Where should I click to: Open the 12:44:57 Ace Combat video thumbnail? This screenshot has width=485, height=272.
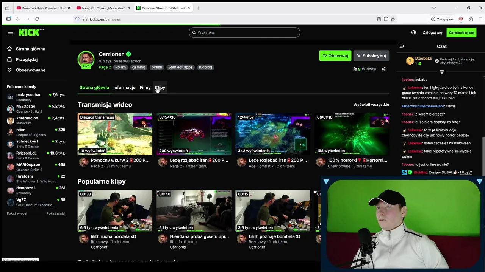click(273, 134)
